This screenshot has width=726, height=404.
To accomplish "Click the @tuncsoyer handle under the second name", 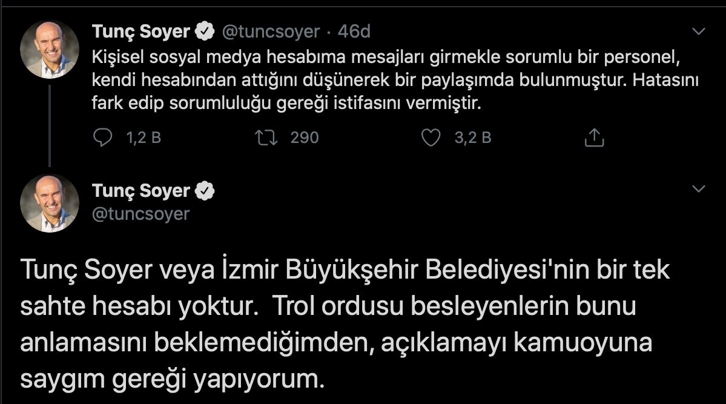I will pos(140,213).
